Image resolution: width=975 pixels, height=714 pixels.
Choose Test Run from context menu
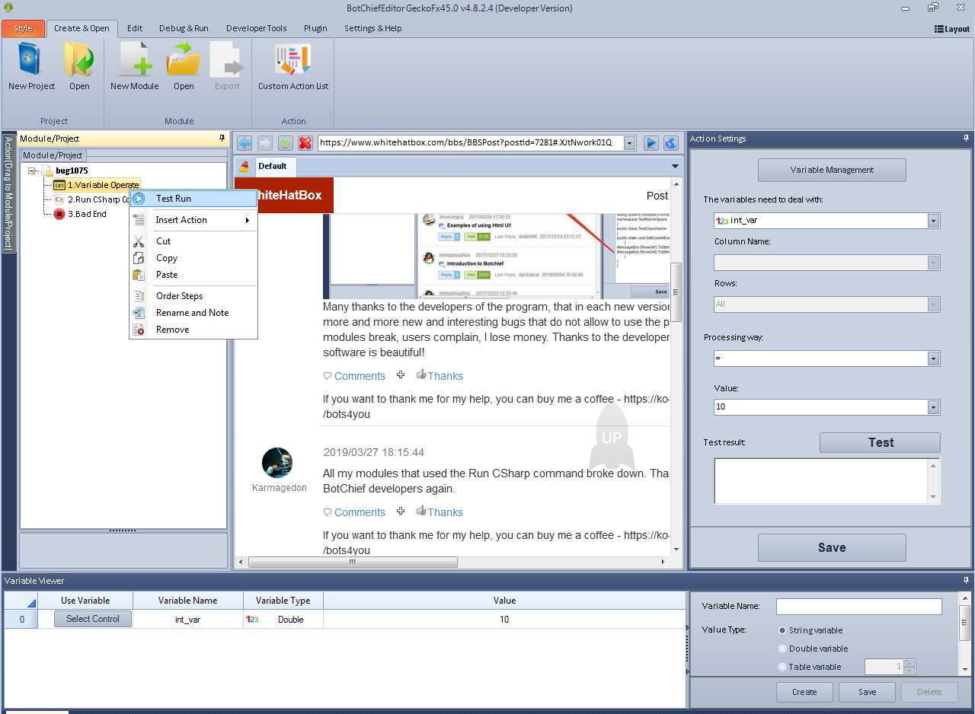pos(174,199)
